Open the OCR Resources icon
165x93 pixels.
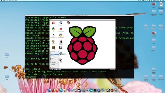[x=53, y=35]
